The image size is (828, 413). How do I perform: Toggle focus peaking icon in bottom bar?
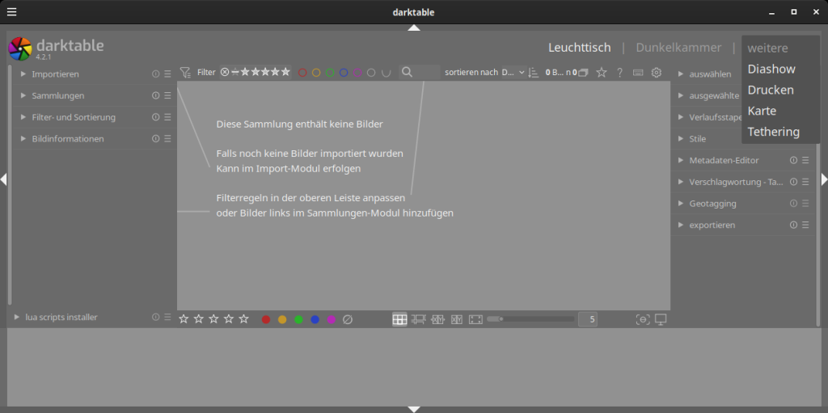[x=643, y=319]
